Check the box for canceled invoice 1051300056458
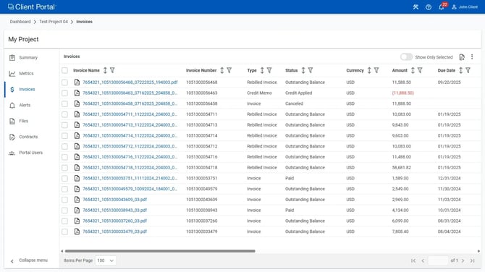 point(64,104)
